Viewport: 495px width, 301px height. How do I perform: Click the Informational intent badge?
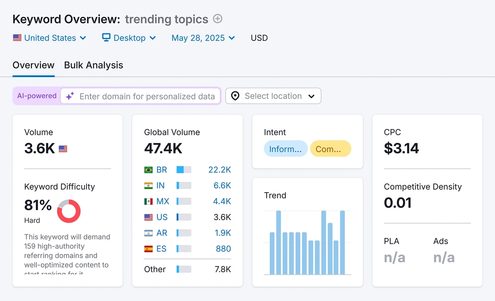[x=285, y=149]
